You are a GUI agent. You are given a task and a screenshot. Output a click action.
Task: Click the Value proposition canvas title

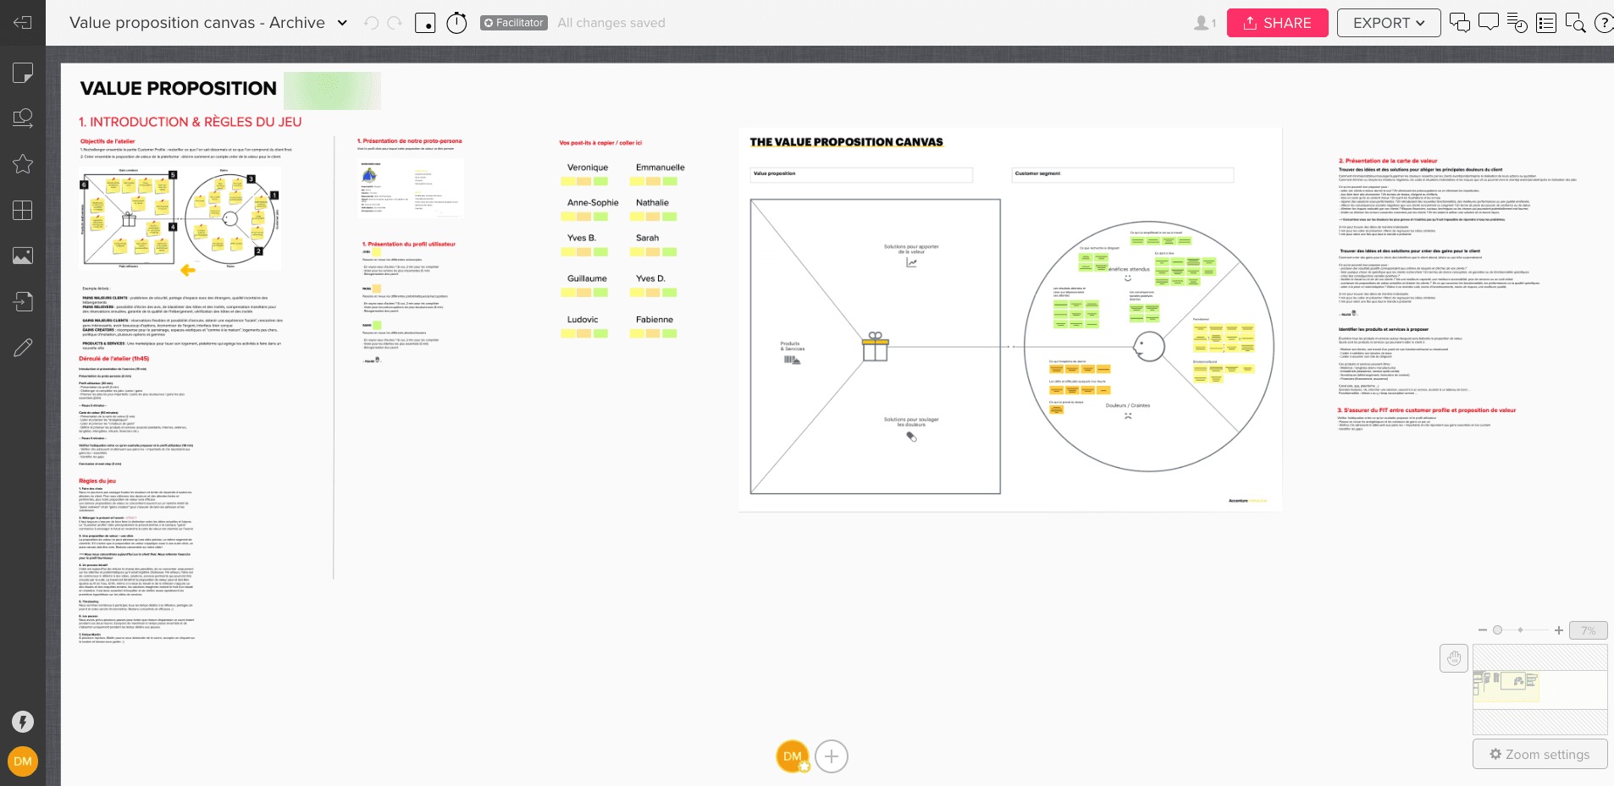coord(196,23)
